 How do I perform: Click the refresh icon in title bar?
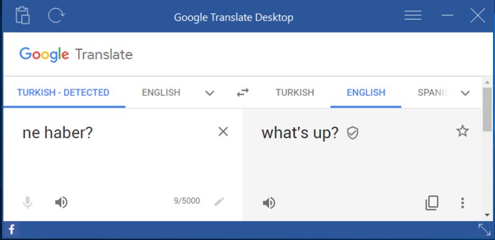point(56,15)
